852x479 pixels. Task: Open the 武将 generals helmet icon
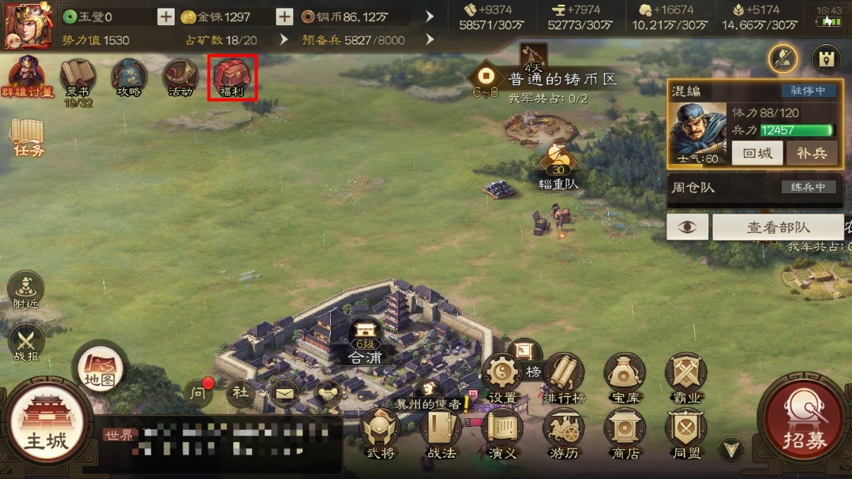381,433
